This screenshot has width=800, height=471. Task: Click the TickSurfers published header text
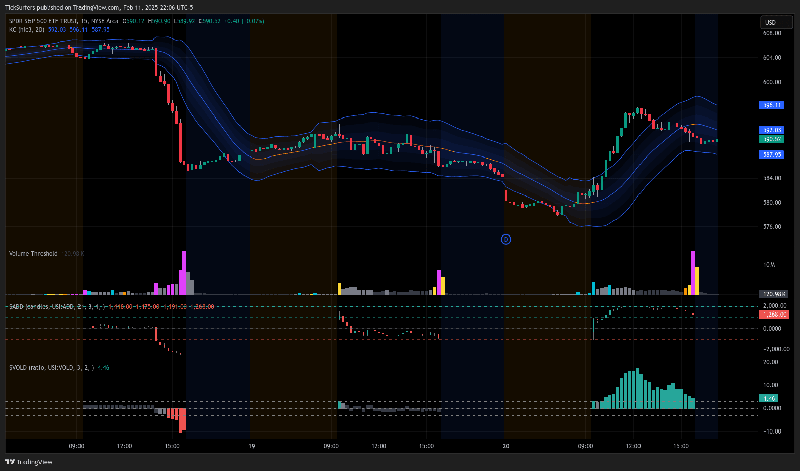coord(99,7)
